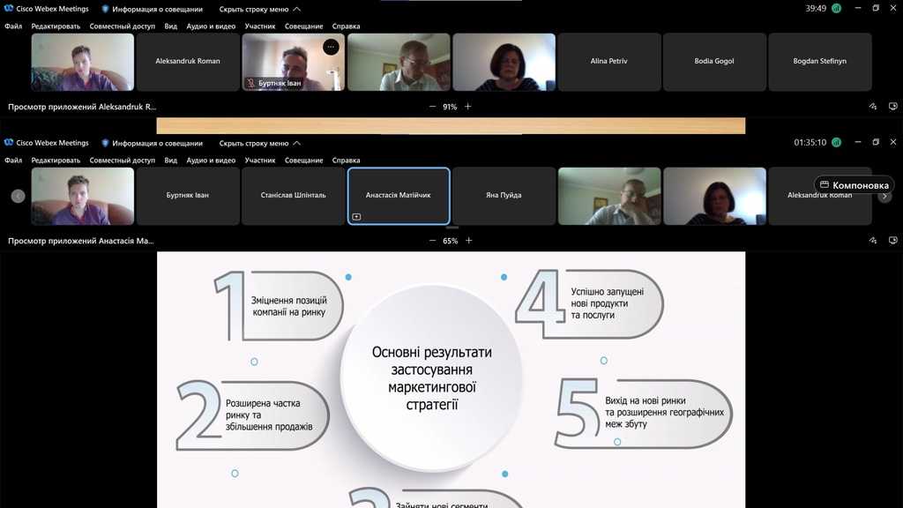903x508 pixels.
Task: Toggle the shared view screen icon in 91% toolbar
Action: tap(892, 107)
